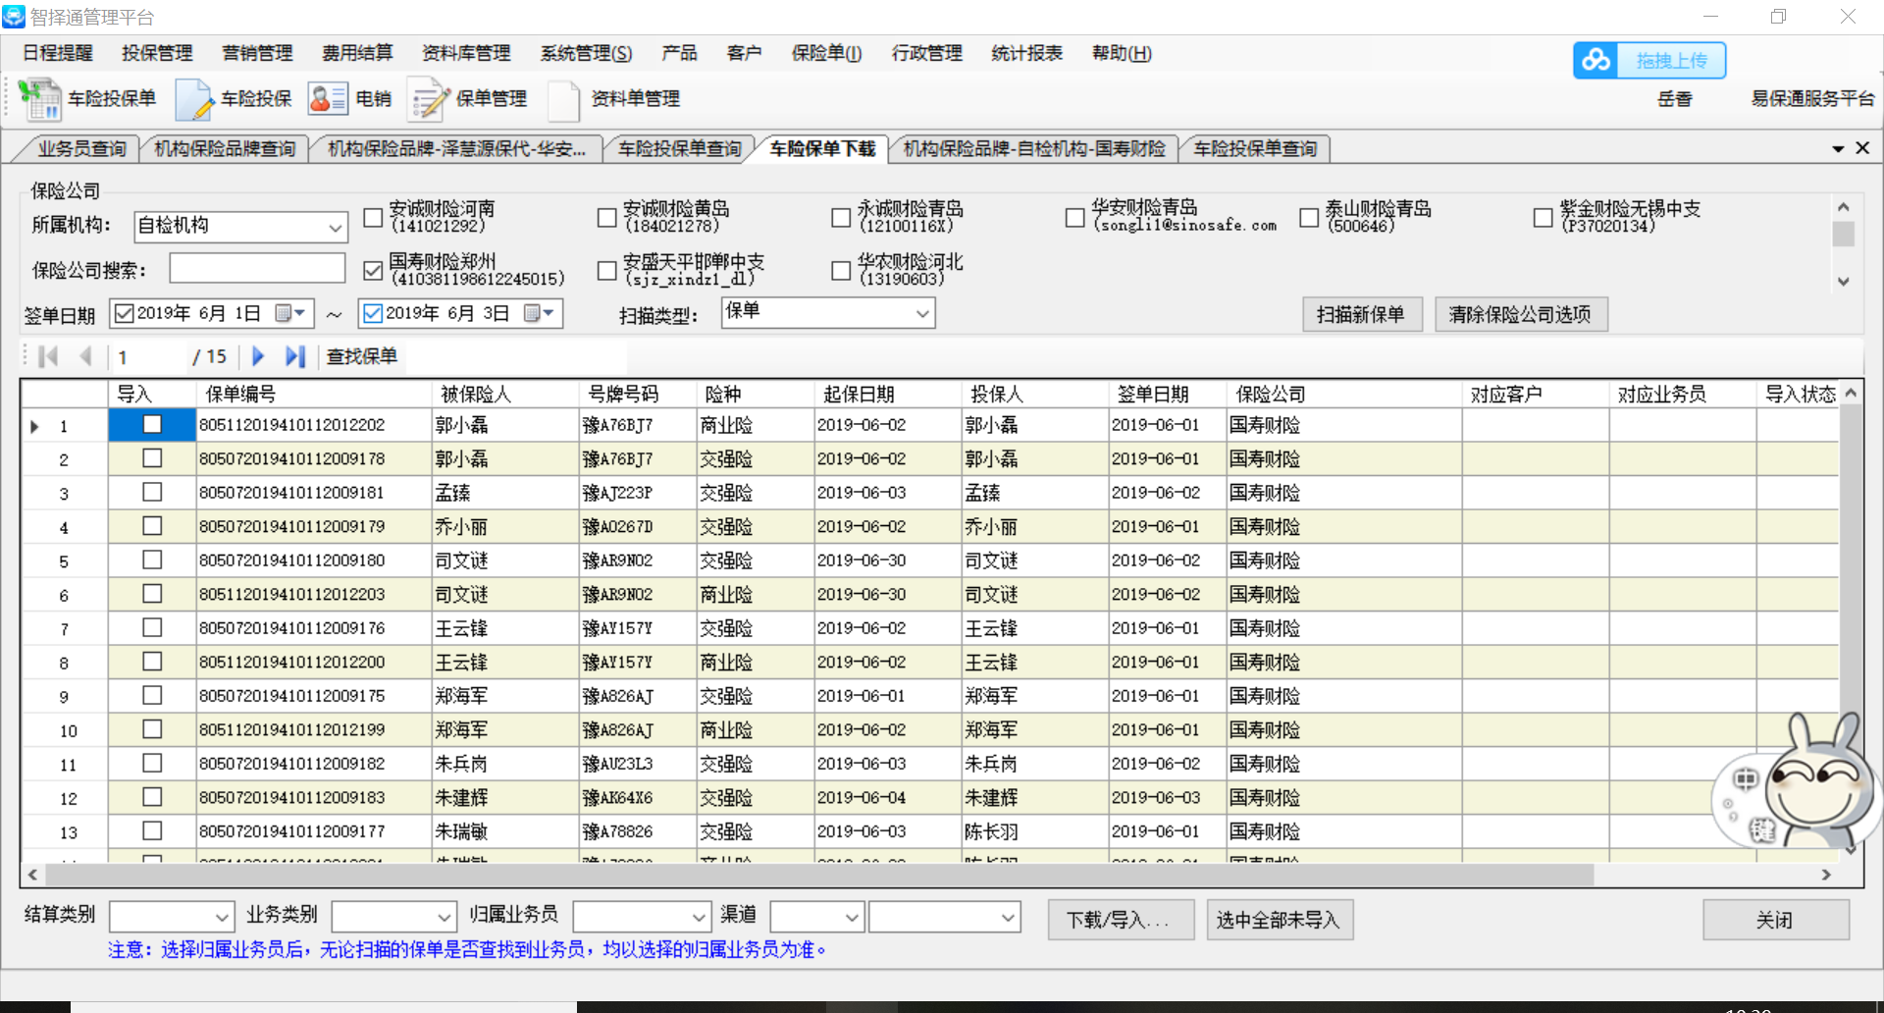
Task: Click the 资料单管理 blank page icon
Action: tap(564, 99)
